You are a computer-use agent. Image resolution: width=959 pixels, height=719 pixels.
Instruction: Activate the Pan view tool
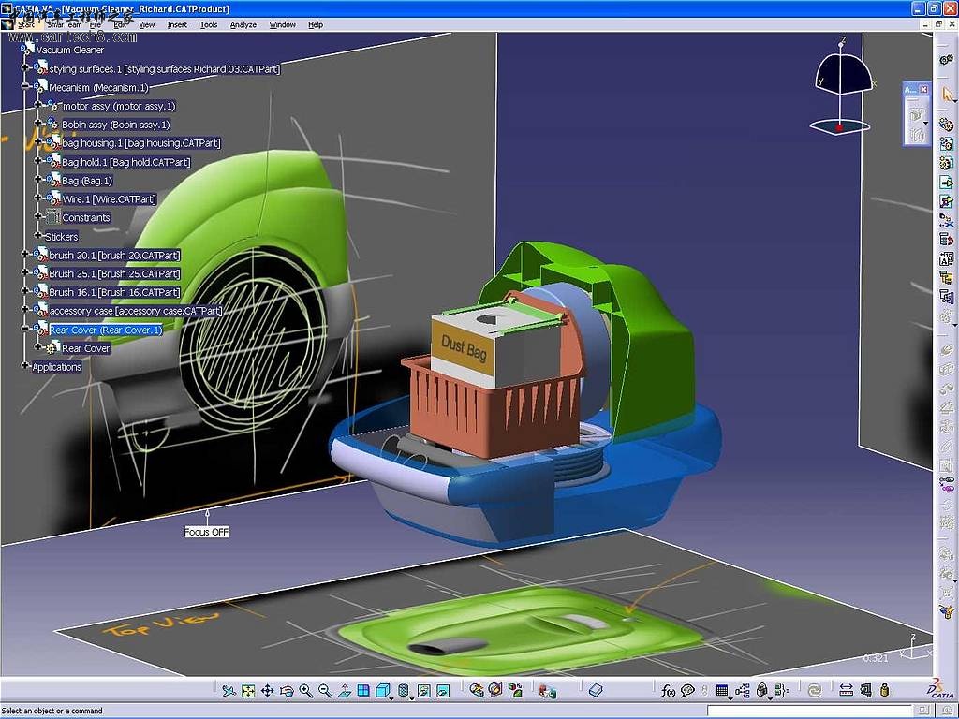click(267, 691)
